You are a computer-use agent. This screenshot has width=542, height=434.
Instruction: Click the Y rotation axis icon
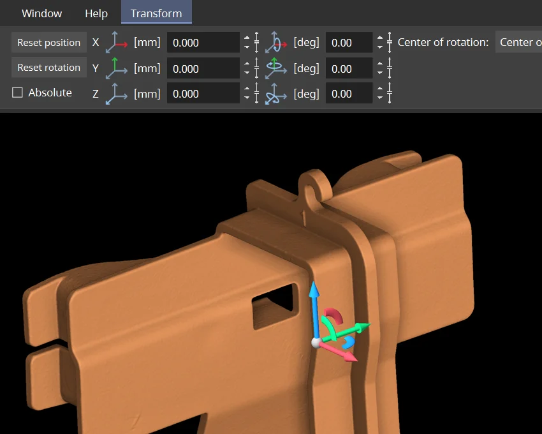[x=276, y=68]
